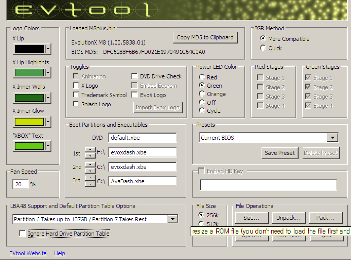Viewport: 351px width, 263px height.
Task: Turn the Power LED Off
Action: tap(202, 102)
